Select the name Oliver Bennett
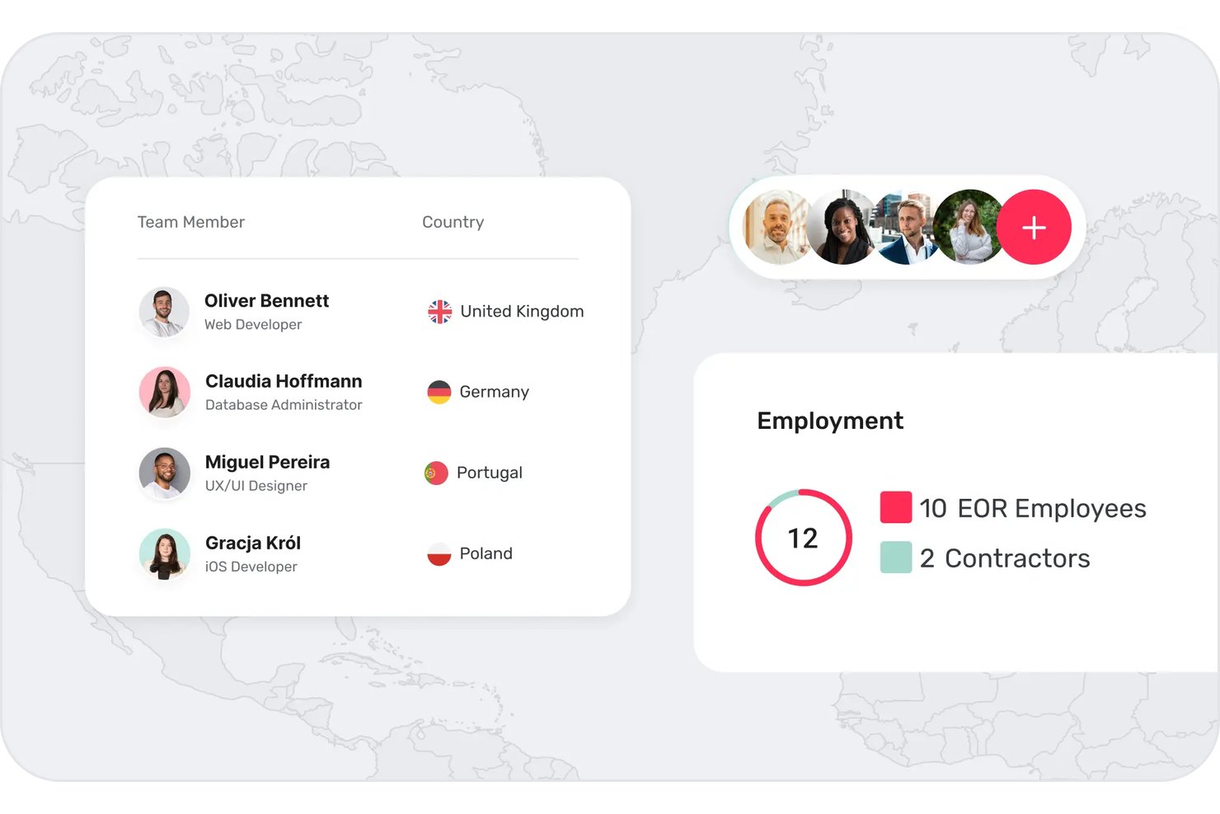Image resolution: width=1220 pixels, height=814 pixels. click(266, 301)
